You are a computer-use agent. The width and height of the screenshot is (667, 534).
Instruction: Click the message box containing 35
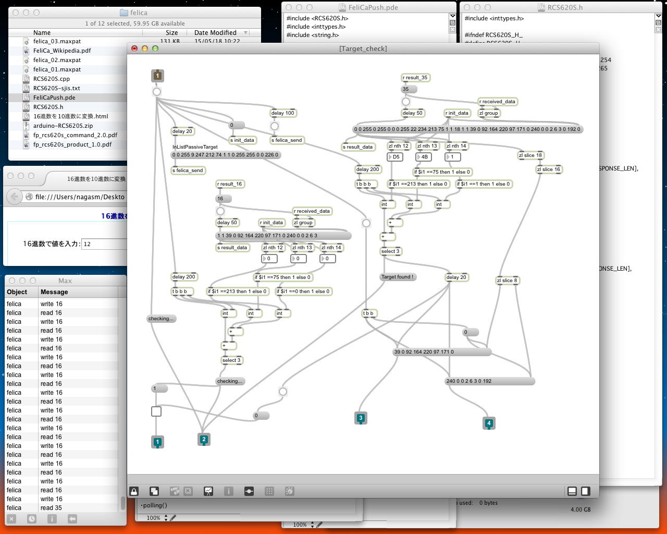(x=409, y=89)
